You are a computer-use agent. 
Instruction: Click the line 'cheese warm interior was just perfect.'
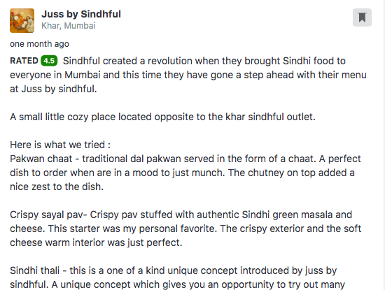point(96,242)
